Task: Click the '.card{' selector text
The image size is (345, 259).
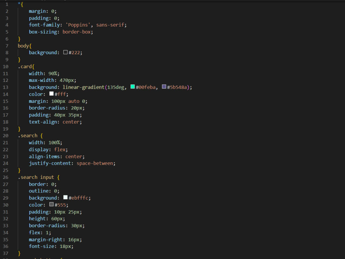Action: (x=26, y=67)
